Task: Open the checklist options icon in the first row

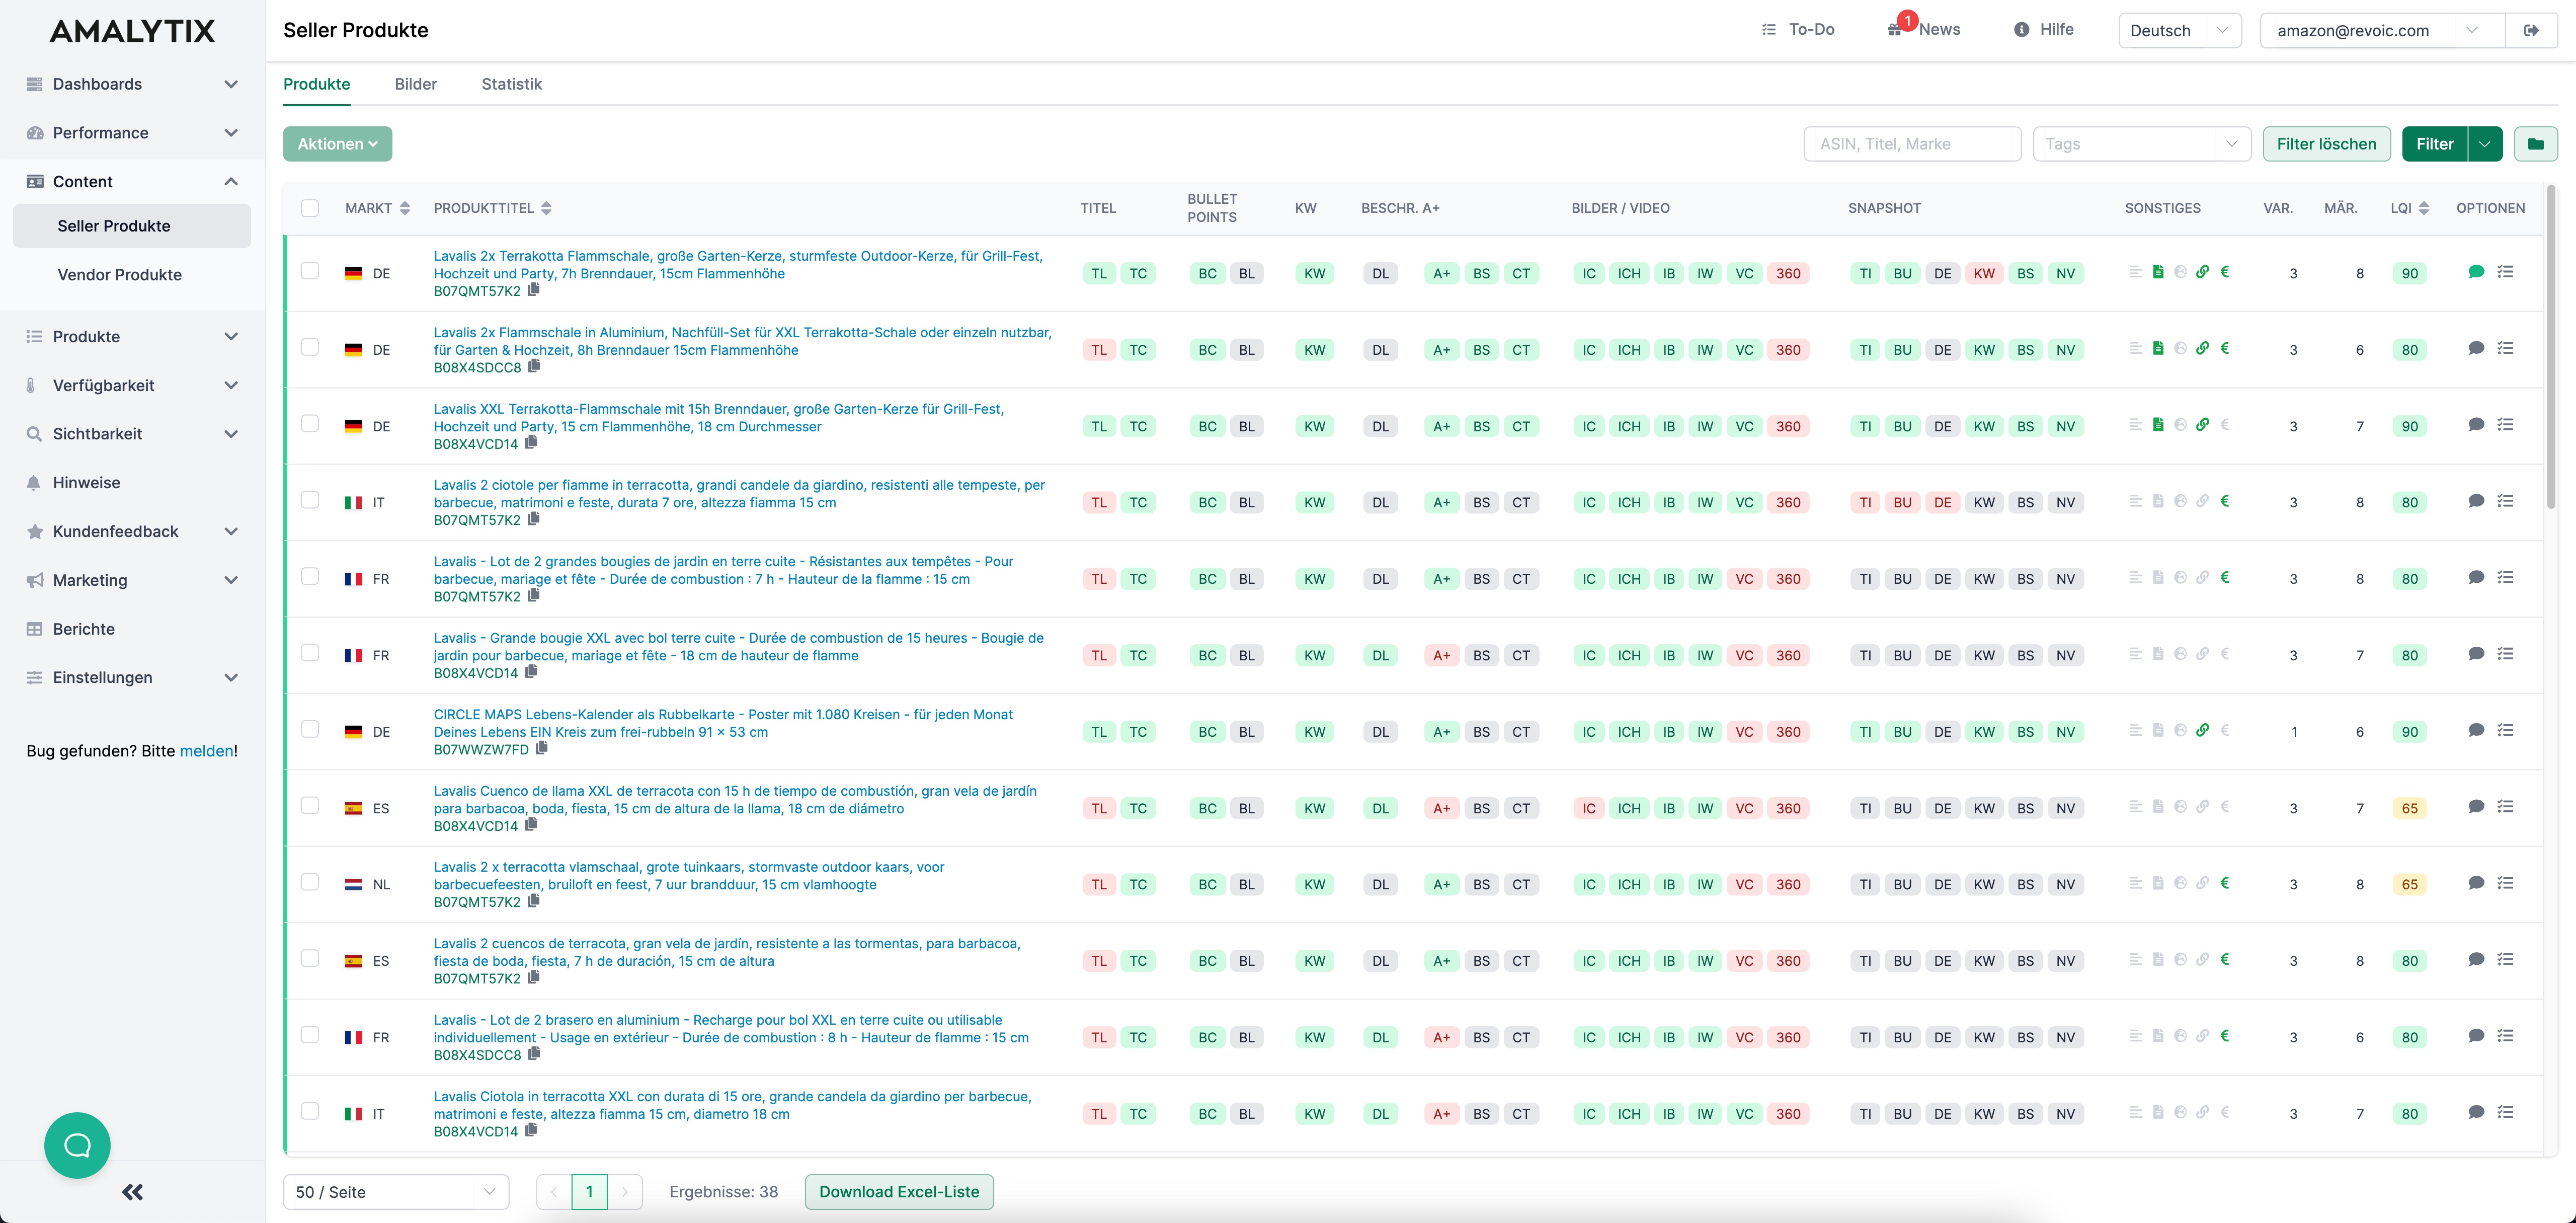Action: 2505,272
